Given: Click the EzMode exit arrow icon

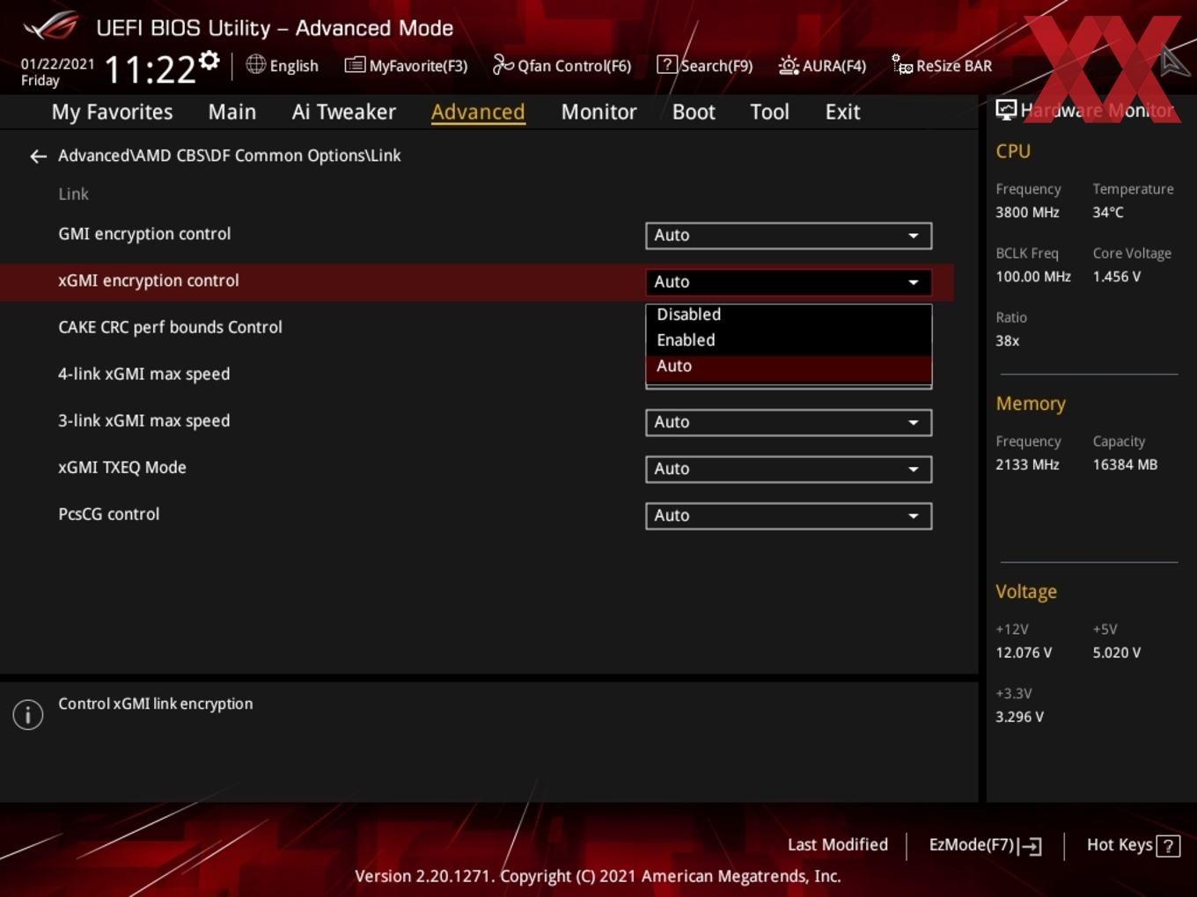Looking at the screenshot, I should (x=1030, y=846).
